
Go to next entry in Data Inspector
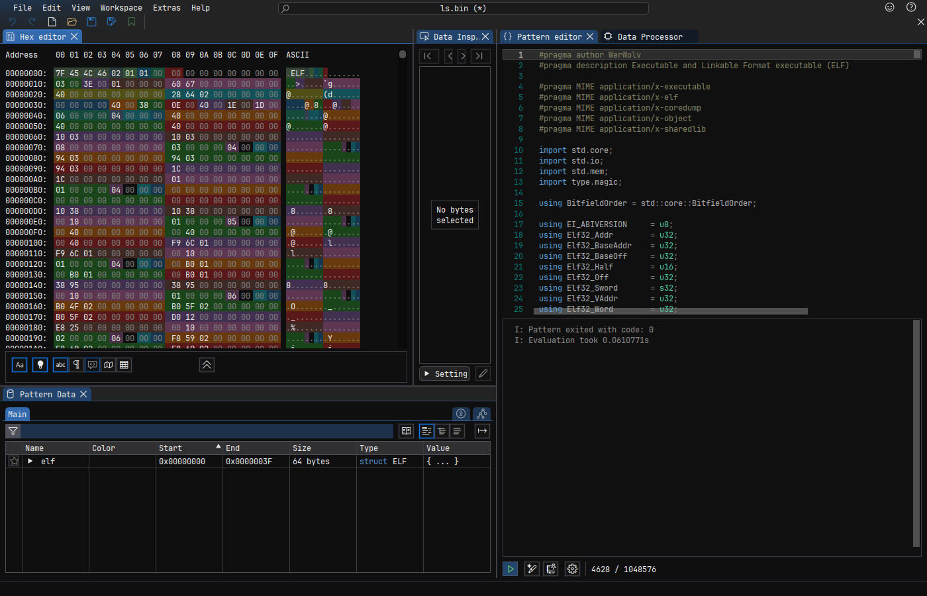pyautogui.click(x=462, y=56)
